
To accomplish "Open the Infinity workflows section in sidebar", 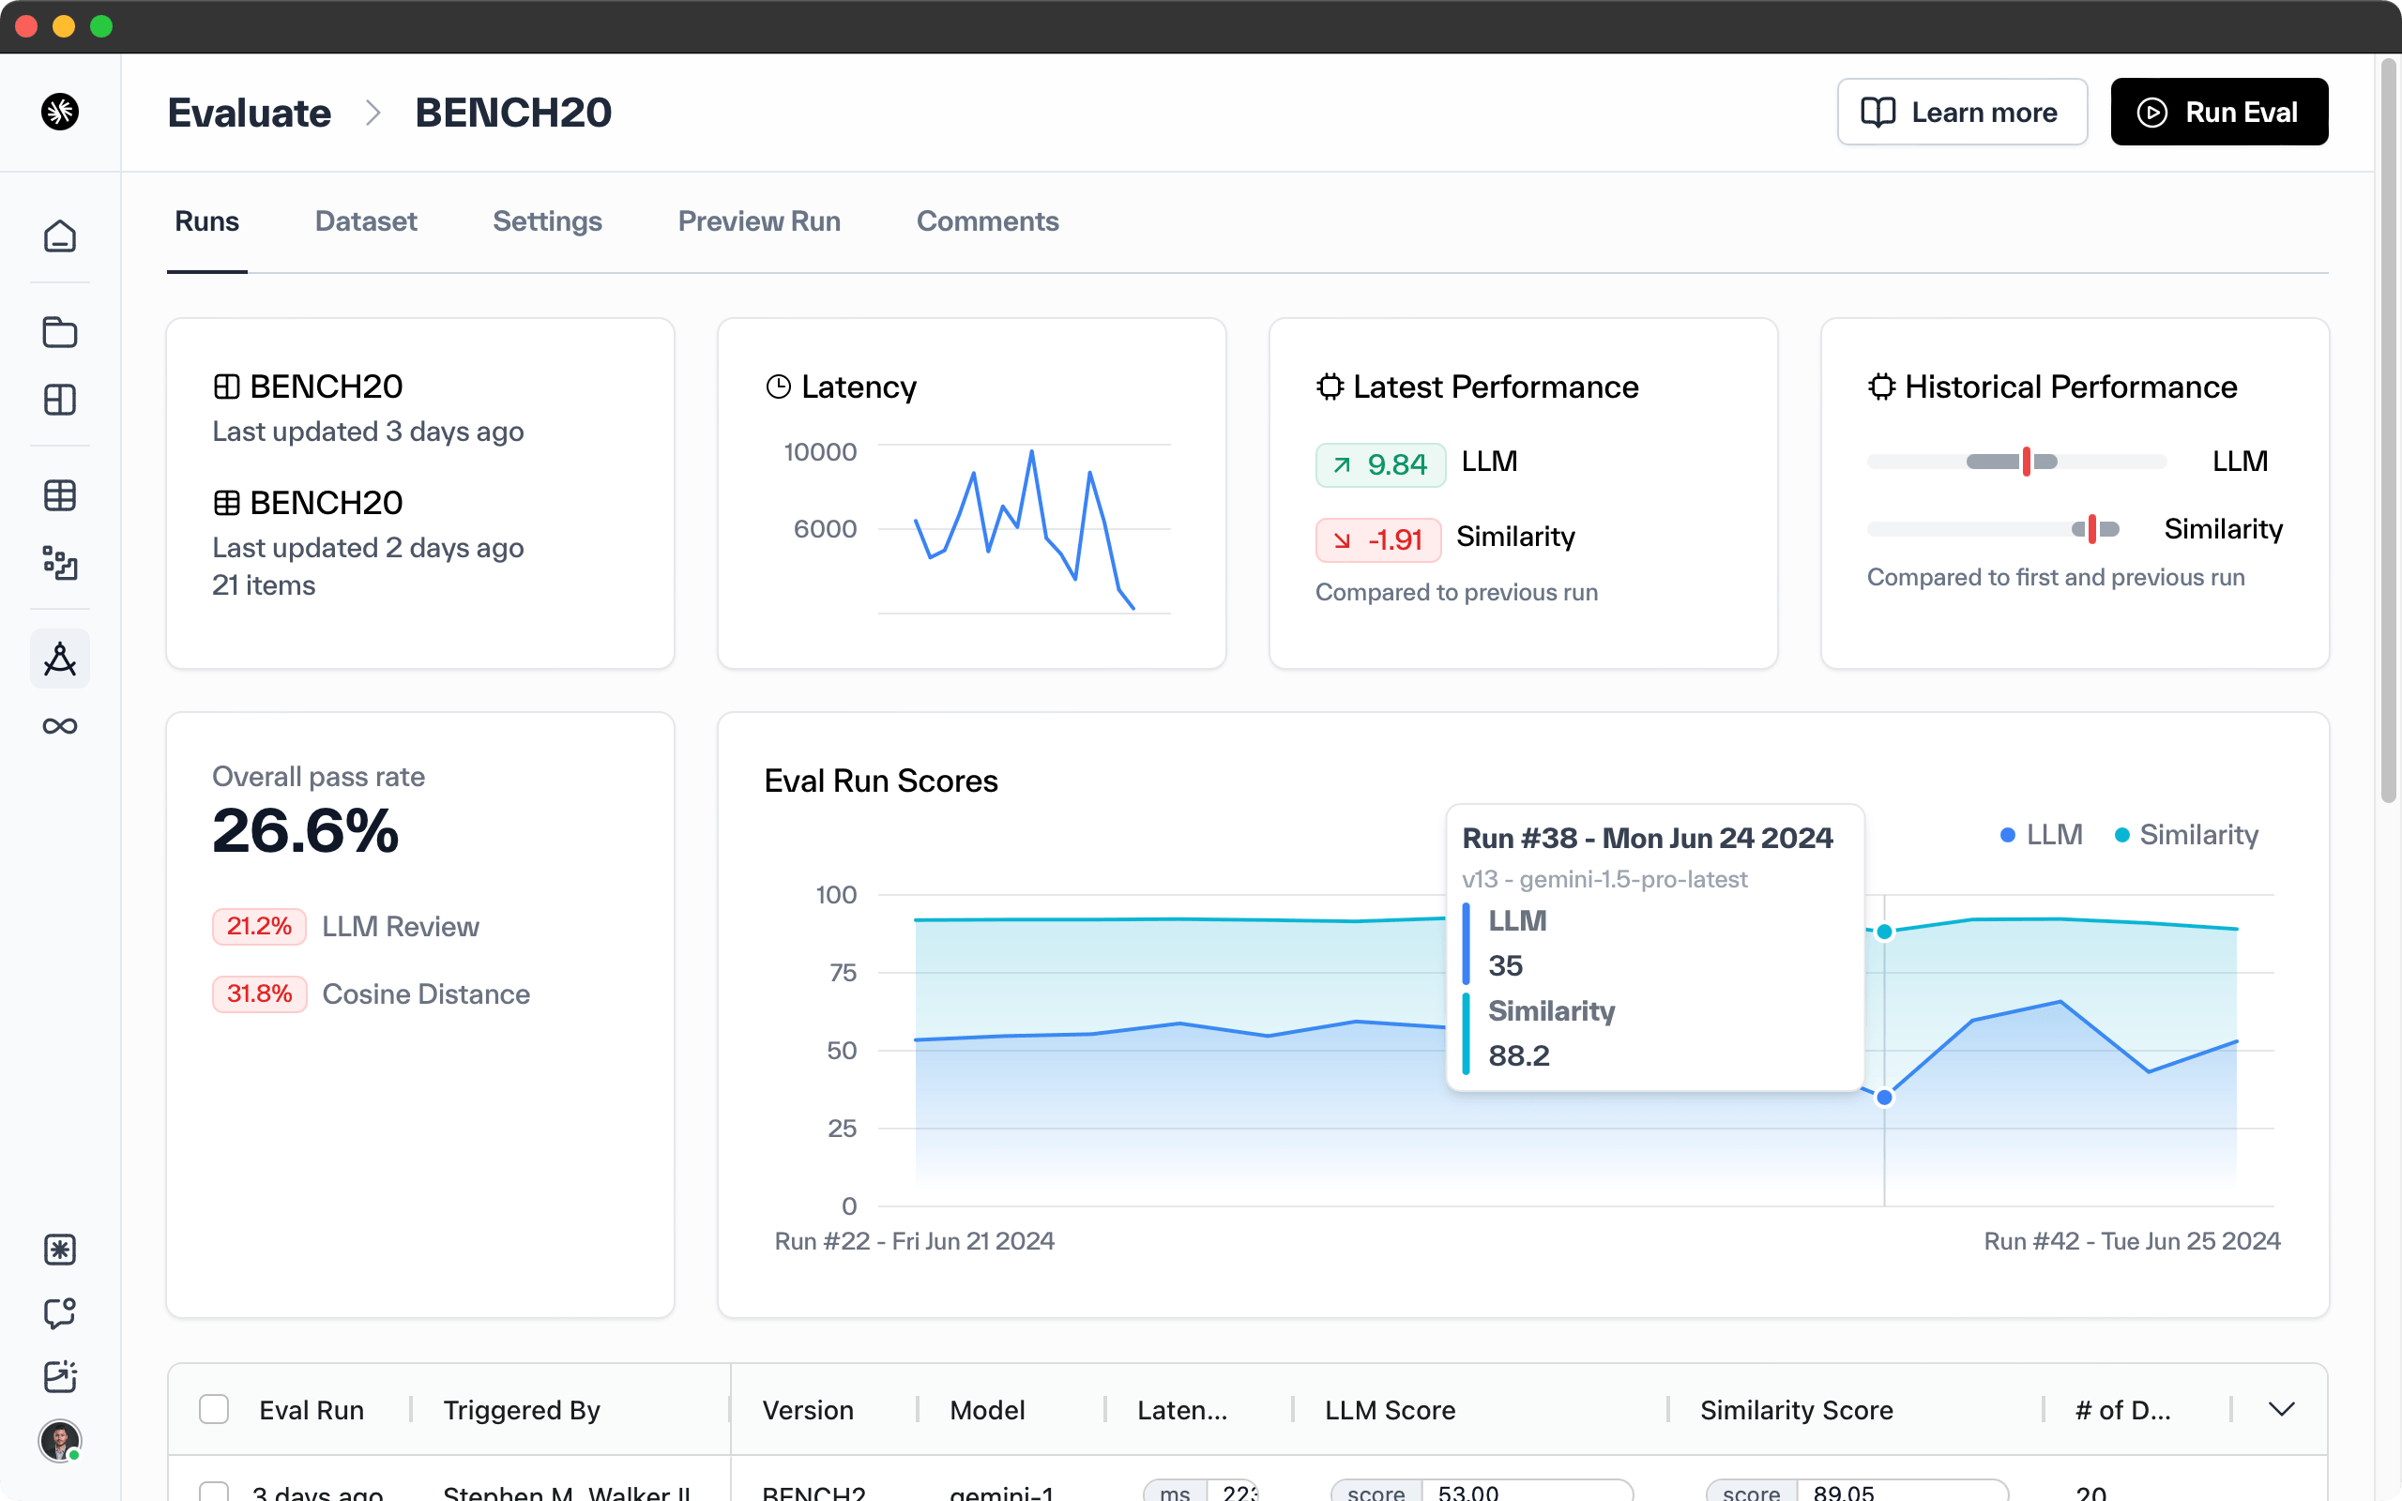I will click(59, 726).
